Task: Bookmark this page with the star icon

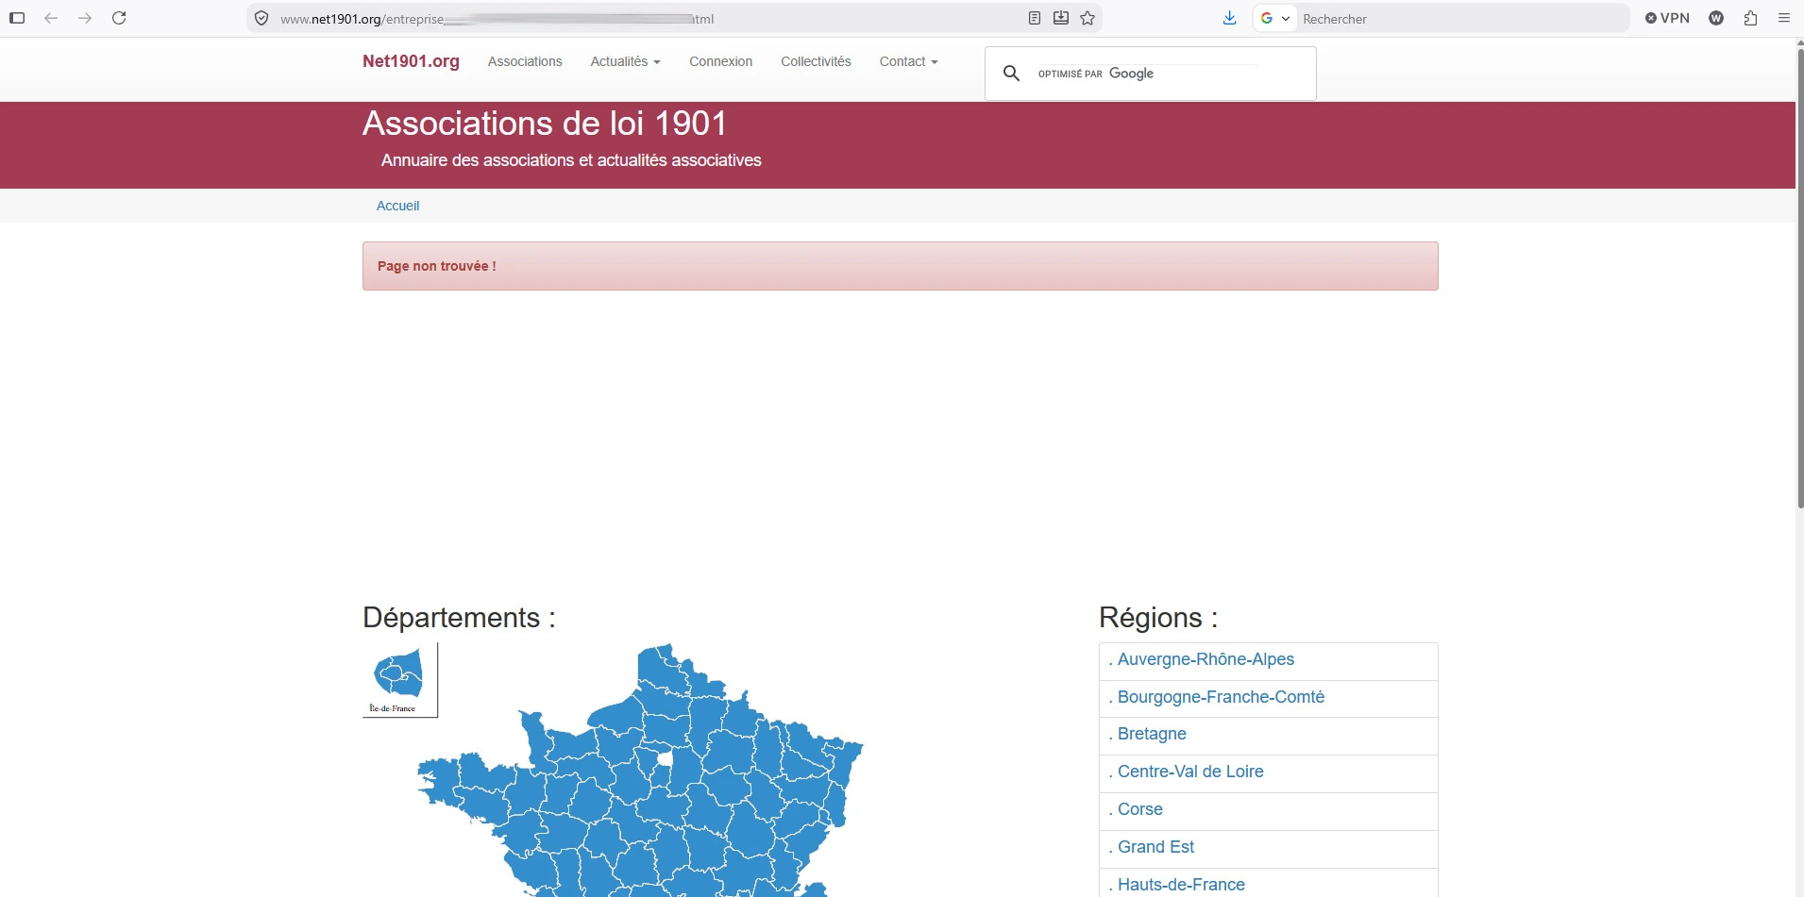Action: [x=1087, y=18]
